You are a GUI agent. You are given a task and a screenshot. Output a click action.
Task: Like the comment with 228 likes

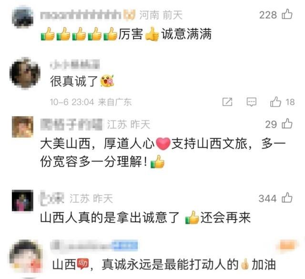[x=287, y=14]
